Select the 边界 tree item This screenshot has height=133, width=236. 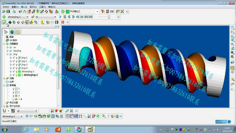point(12,82)
